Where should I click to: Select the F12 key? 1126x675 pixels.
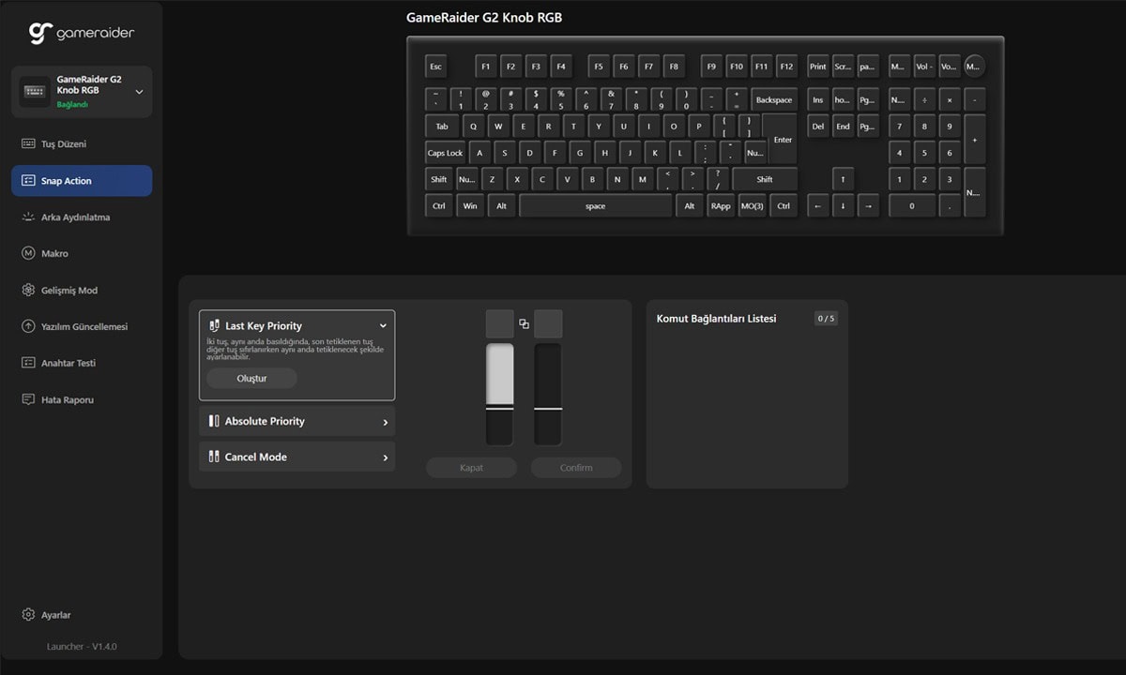786,67
